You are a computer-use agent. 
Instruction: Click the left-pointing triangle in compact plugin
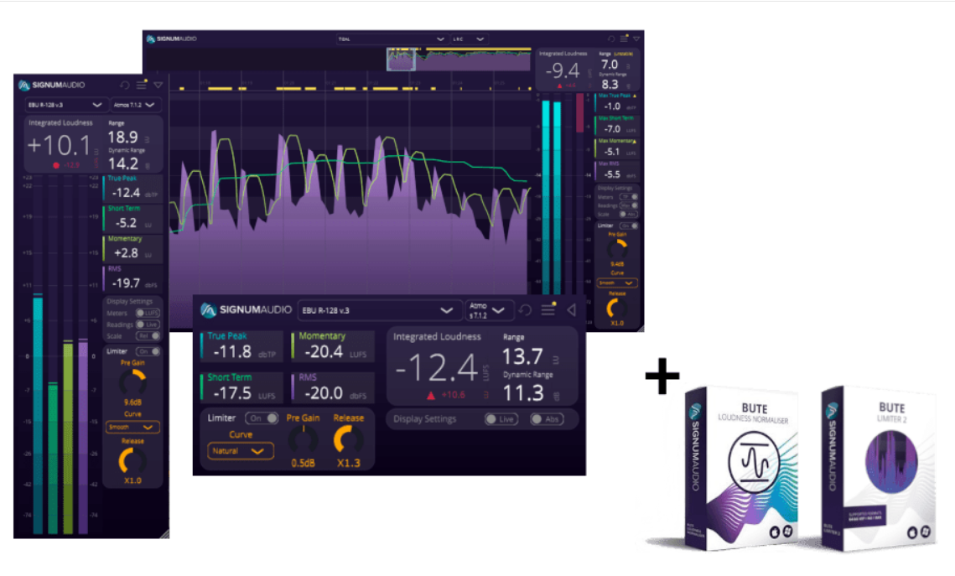pos(571,310)
